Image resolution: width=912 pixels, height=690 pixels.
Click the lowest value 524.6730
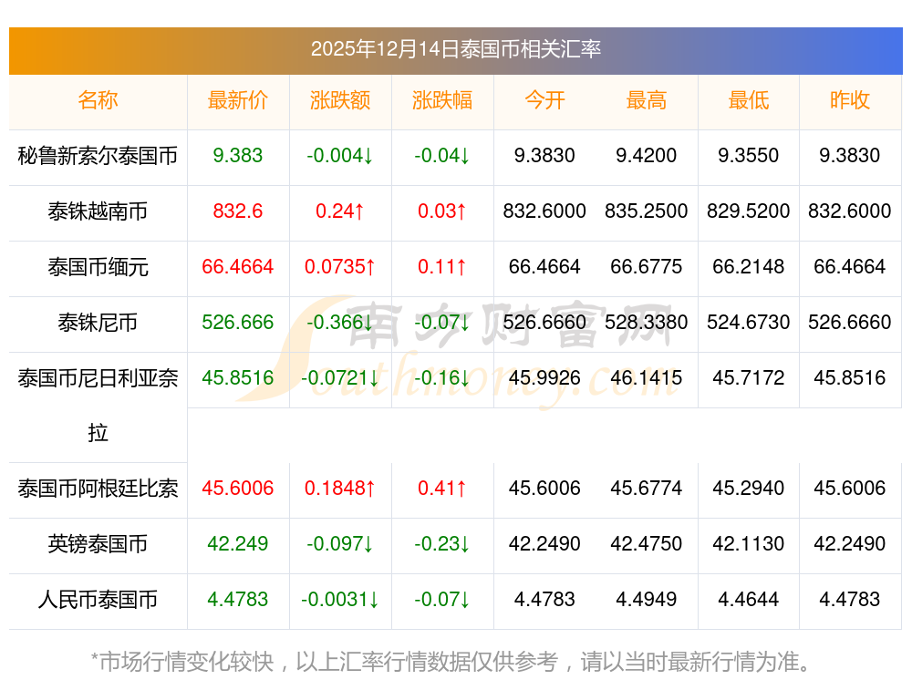tap(749, 322)
